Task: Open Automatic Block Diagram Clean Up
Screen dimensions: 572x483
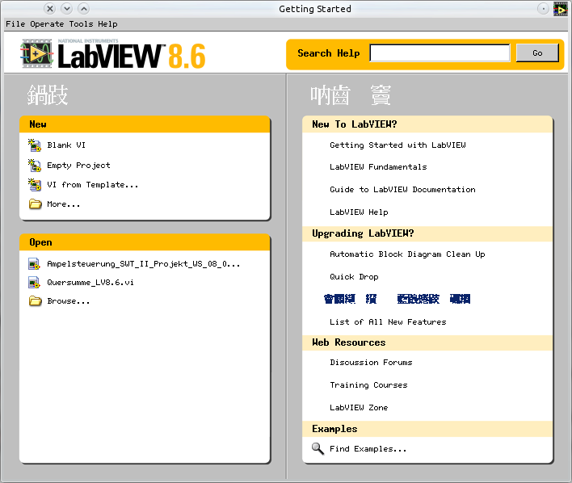Action: tap(407, 254)
